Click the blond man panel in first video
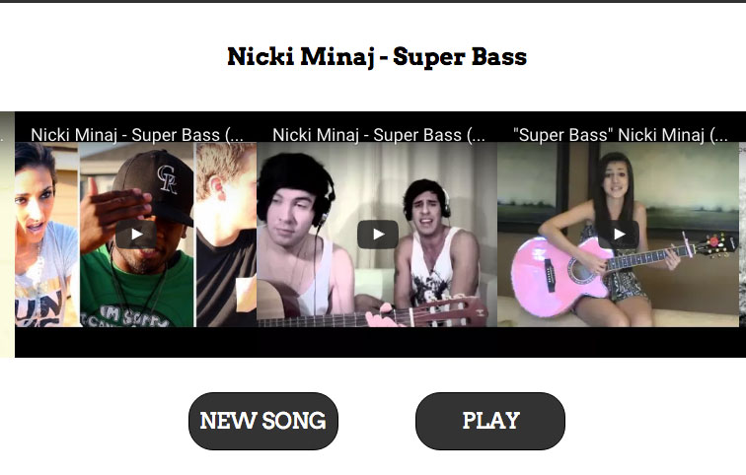 pyautogui.click(x=227, y=235)
